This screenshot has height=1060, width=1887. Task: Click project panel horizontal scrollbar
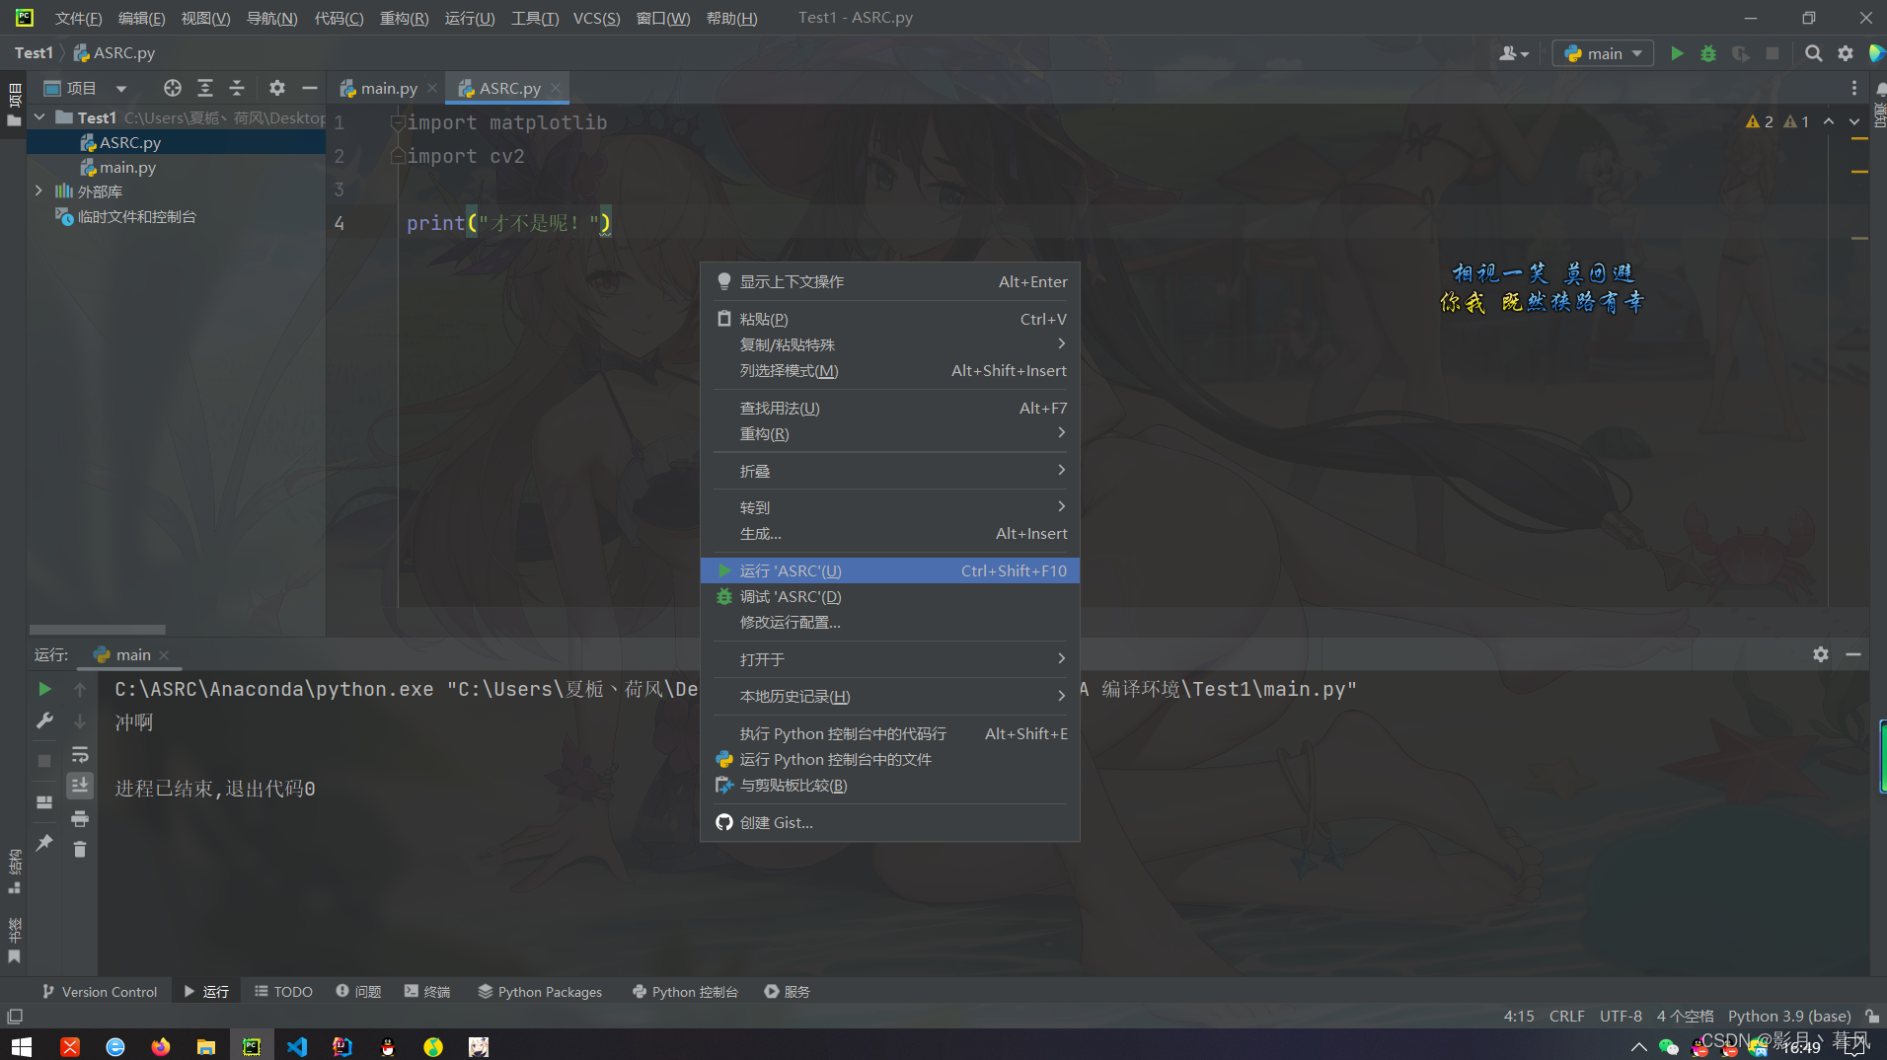(97, 629)
